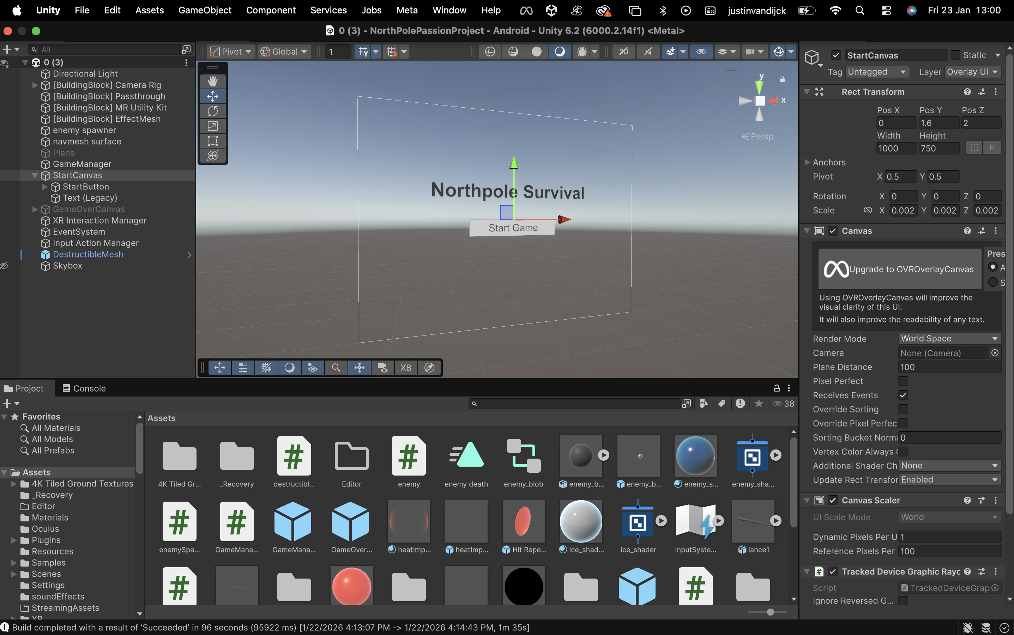
Task: Click the Pos X input field in Rect Transform
Action: [896, 123]
